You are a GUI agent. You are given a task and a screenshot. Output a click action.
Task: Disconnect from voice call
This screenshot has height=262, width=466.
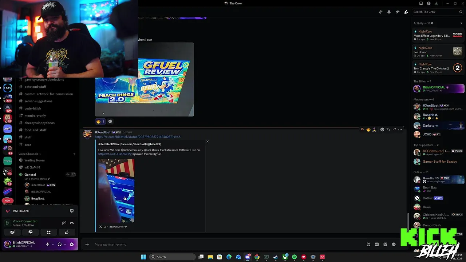coord(72,223)
